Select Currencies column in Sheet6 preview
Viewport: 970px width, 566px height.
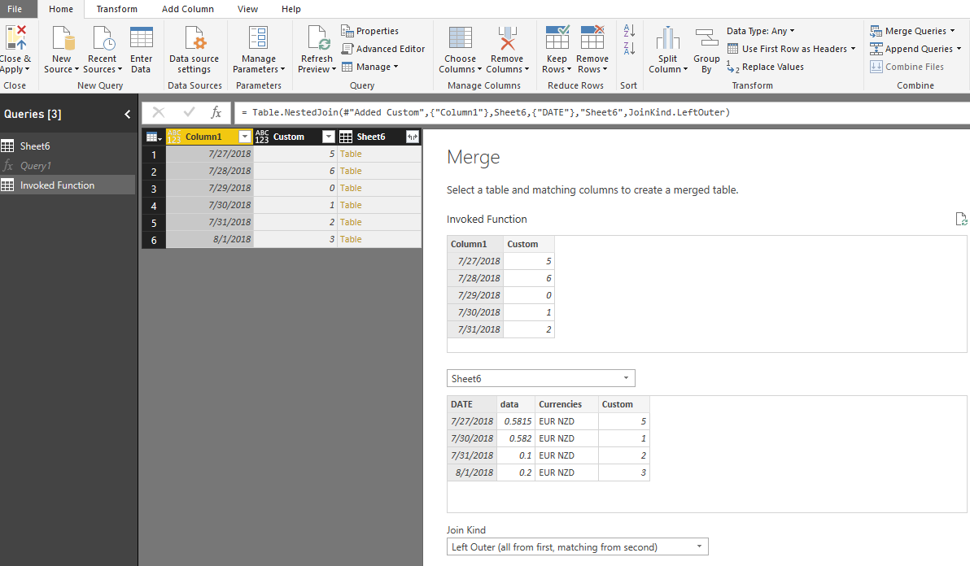(x=566, y=404)
